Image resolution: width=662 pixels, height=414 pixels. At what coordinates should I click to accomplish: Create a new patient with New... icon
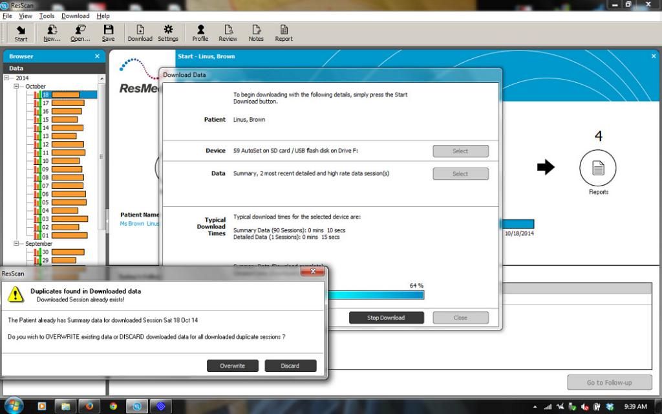click(52, 34)
